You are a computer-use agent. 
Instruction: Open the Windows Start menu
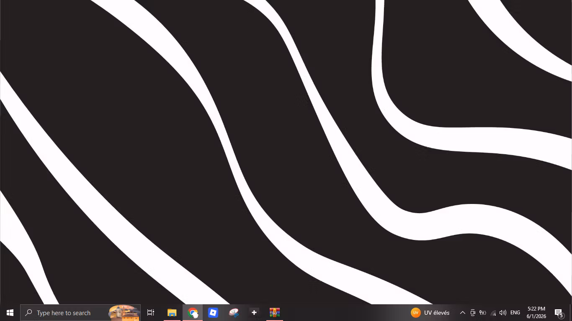(10, 313)
